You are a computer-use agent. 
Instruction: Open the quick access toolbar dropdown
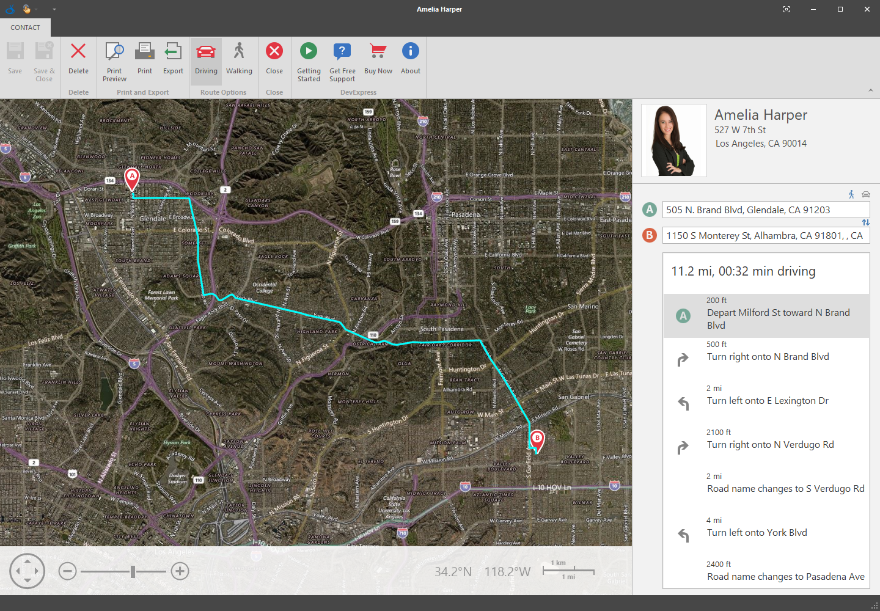[x=54, y=9]
